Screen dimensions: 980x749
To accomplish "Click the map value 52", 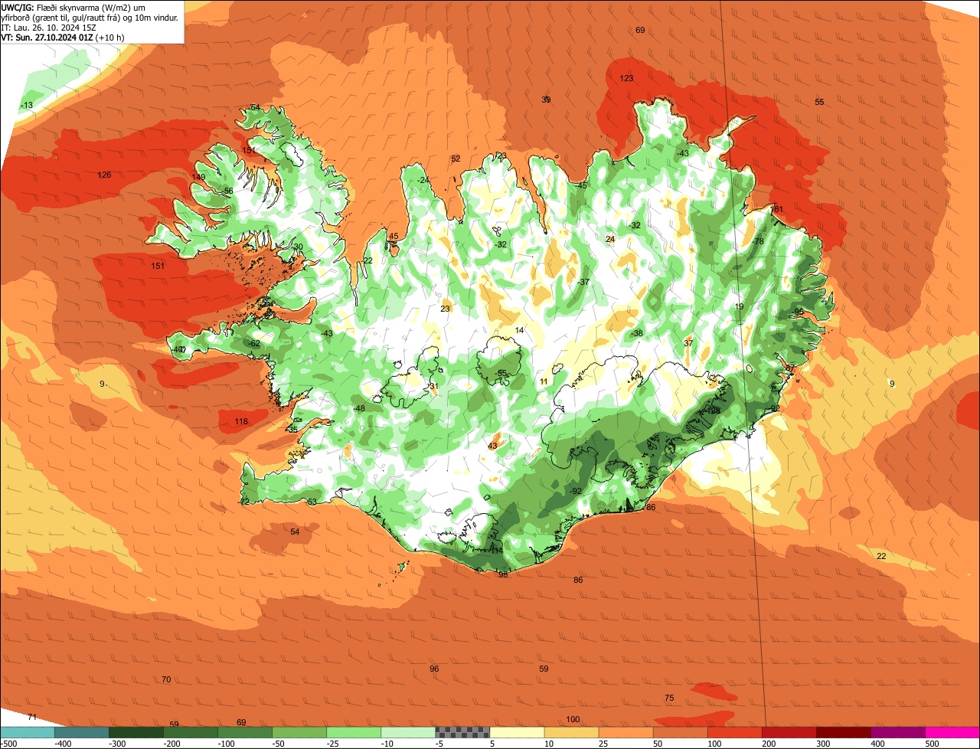I will [456, 159].
